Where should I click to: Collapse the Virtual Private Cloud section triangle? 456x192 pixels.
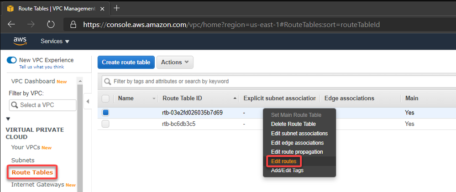click(8, 119)
